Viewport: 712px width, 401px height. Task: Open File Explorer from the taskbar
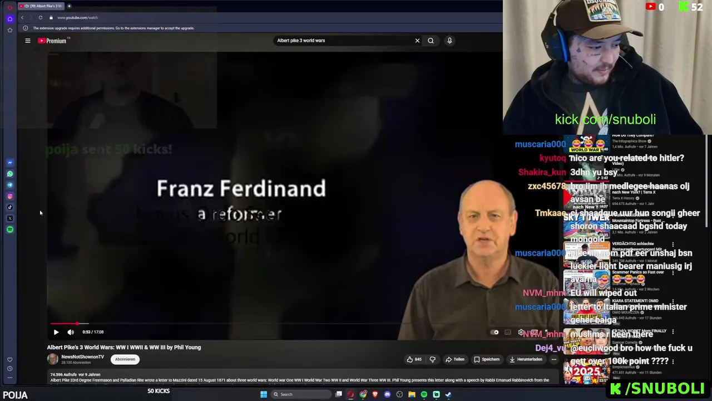click(x=412, y=394)
